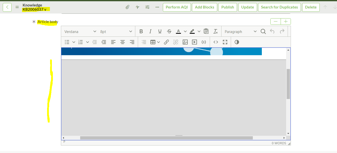Open the activity stream pulse icon

pyautogui.click(x=137, y=7)
